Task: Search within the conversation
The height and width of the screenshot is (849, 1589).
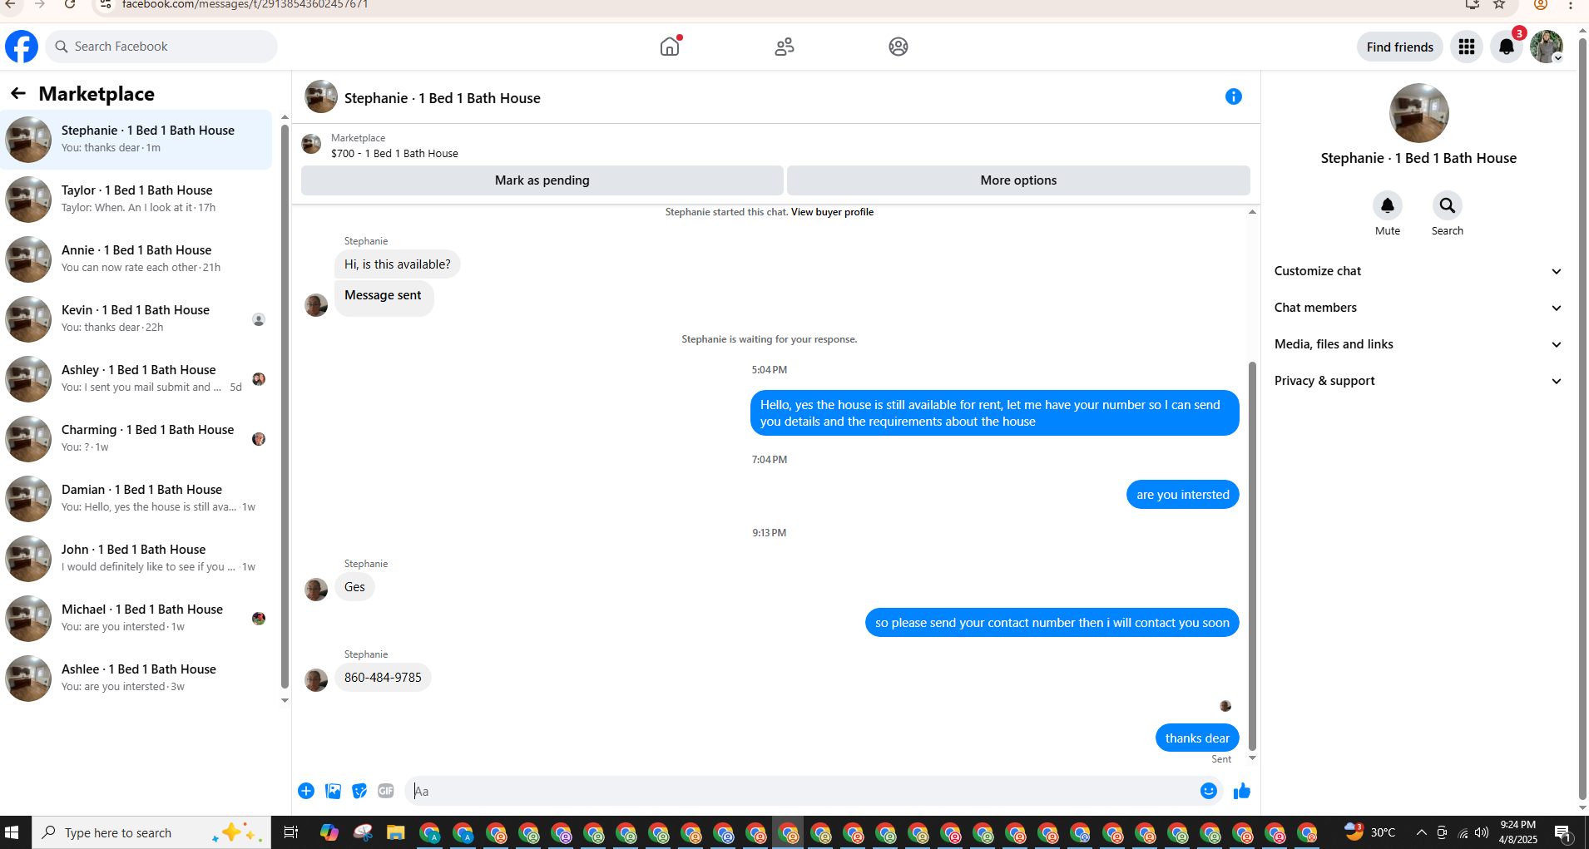Action: [x=1448, y=205]
